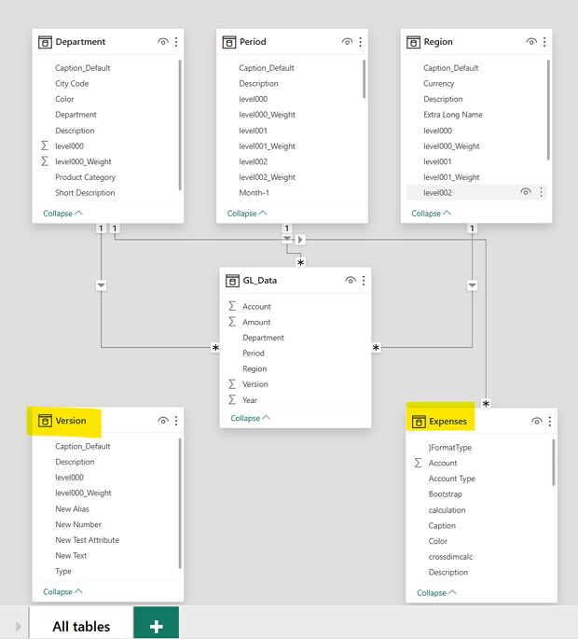The width and height of the screenshot is (578, 639).
Task: Collapse the Department table field list
Action: [x=62, y=213]
